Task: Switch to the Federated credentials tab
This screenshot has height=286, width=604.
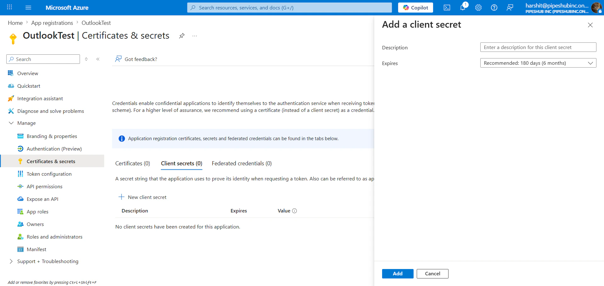Action: pyautogui.click(x=241, y=163)
